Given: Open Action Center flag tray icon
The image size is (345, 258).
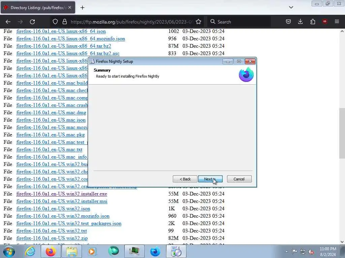Looking at the screenshot, I should coord(294,251).
